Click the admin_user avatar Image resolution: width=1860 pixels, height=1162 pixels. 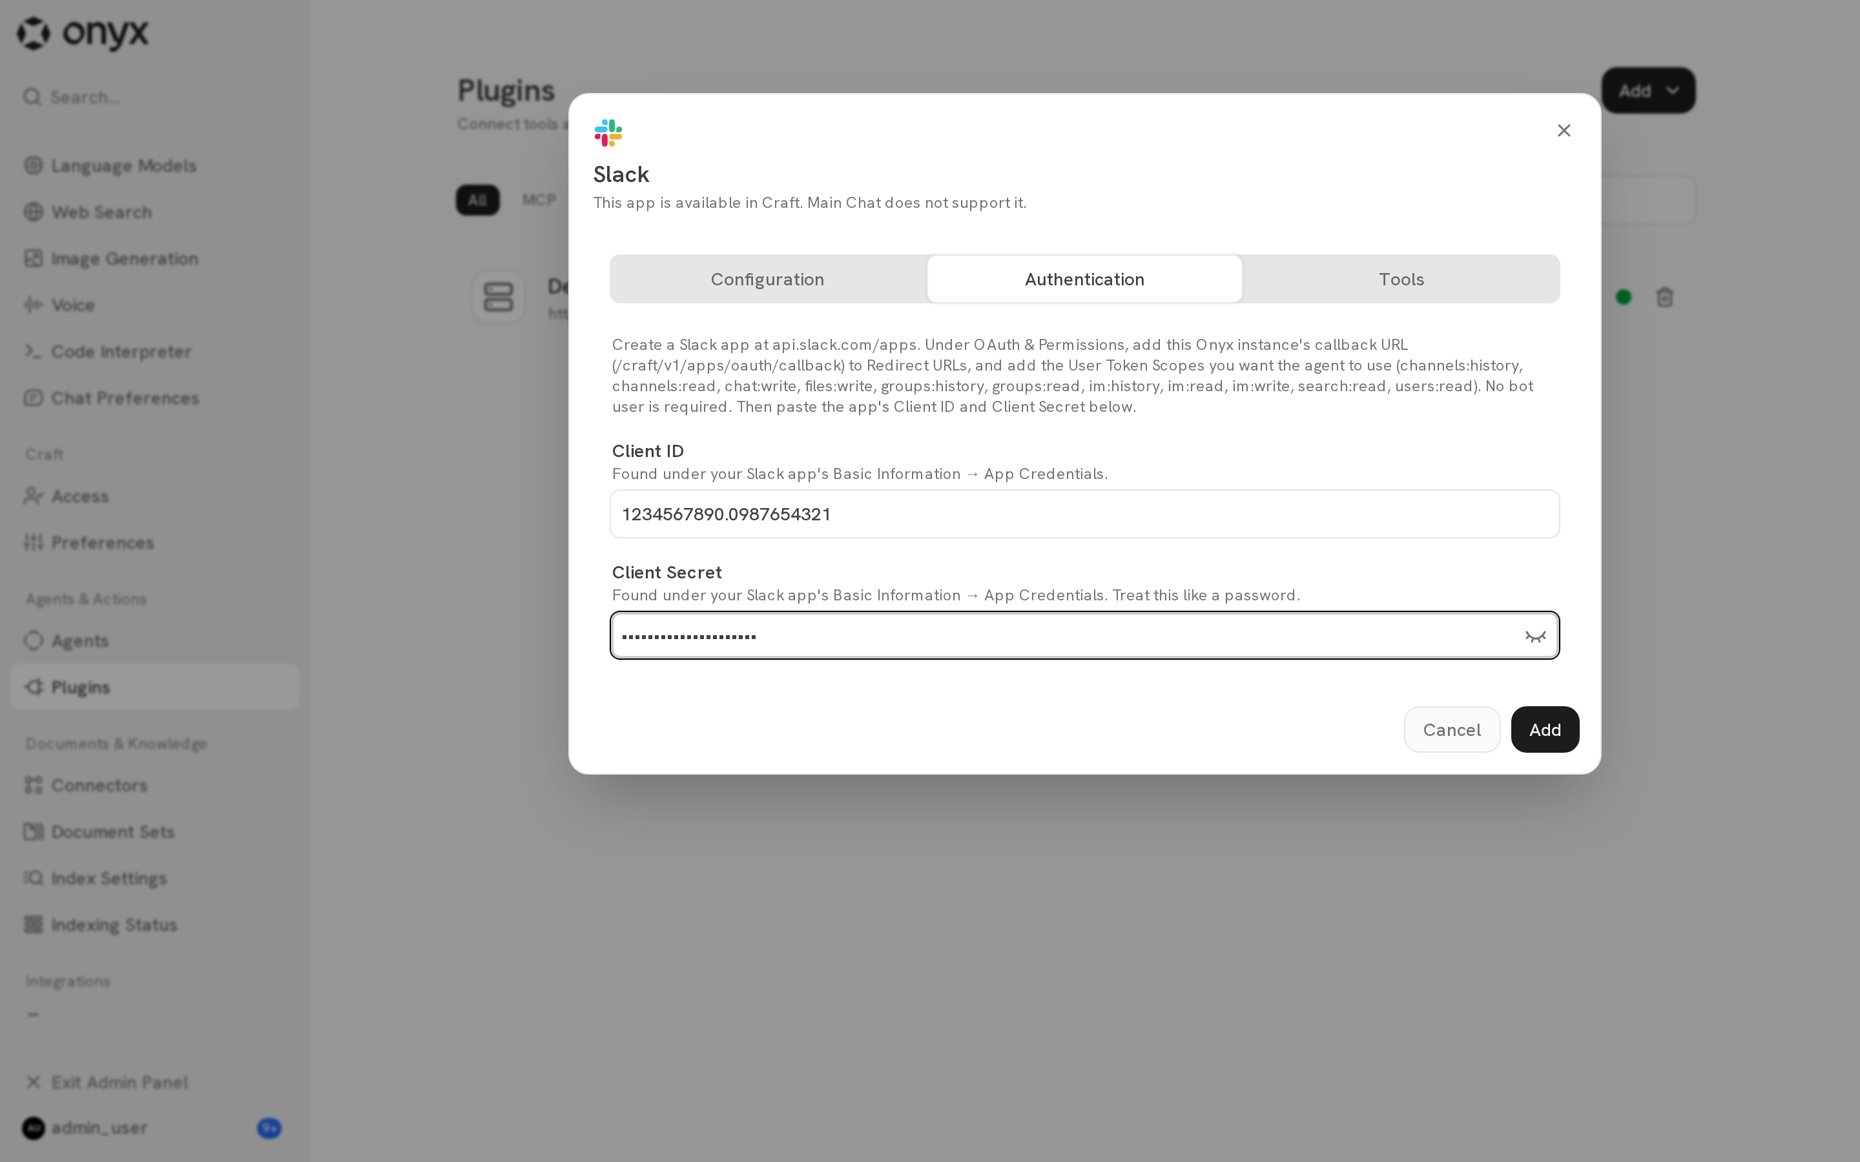pos(33,1127)
